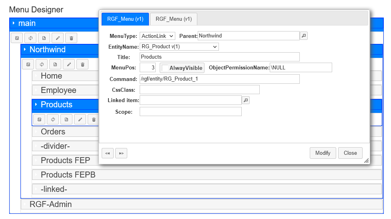Click the trash delete icon under main
The image size is (391, 219).
71,38
